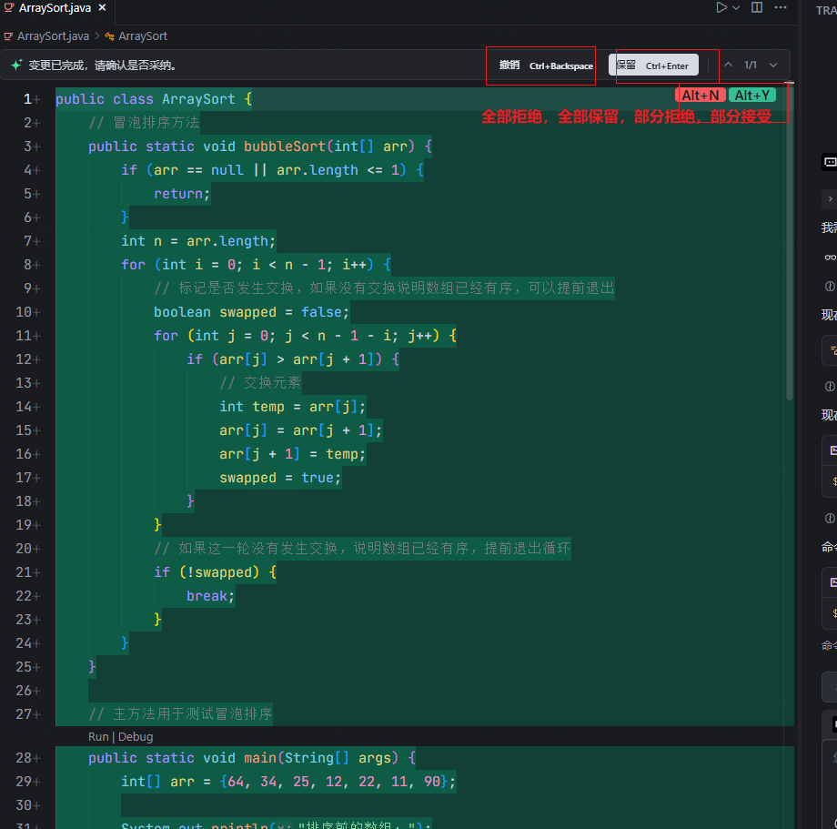837x829 pixels.
Task: Open the ArraySort class breadcrumb
Action: click(x=143, y=36)
